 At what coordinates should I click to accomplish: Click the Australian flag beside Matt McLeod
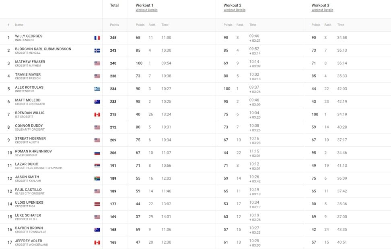[x=97, y=101]
